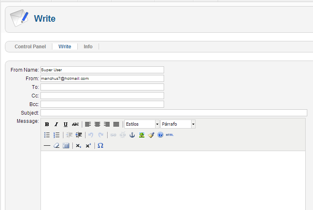313x210 pixels.
Task: Switch to the Control Panel tab
Action: point(30,47)
